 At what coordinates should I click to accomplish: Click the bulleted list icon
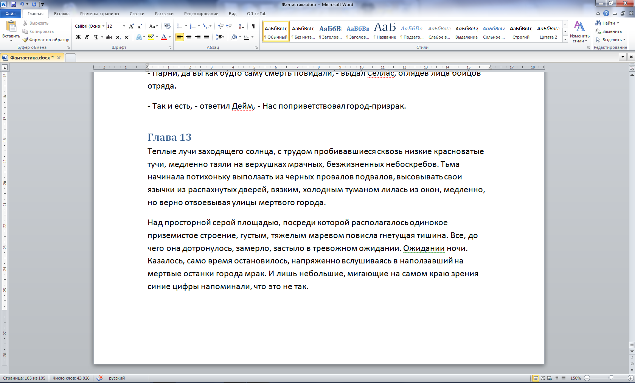(180, 26)
